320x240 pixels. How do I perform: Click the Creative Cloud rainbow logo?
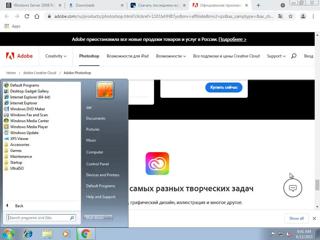pos(157,163)
